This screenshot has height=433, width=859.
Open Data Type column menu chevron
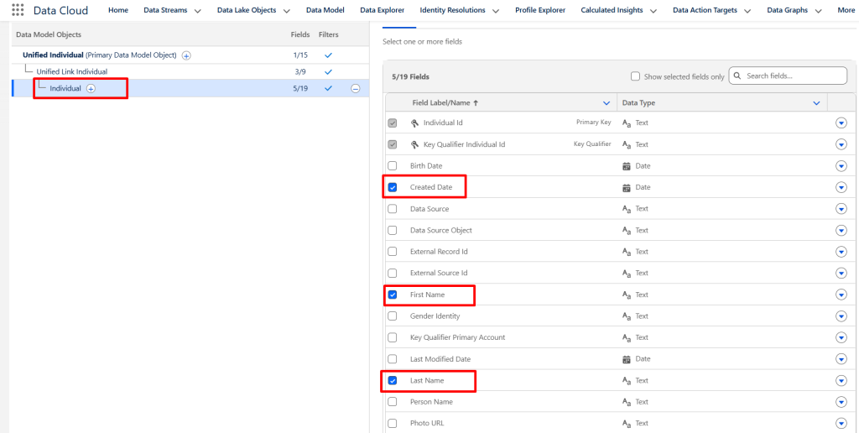(817, 103)
